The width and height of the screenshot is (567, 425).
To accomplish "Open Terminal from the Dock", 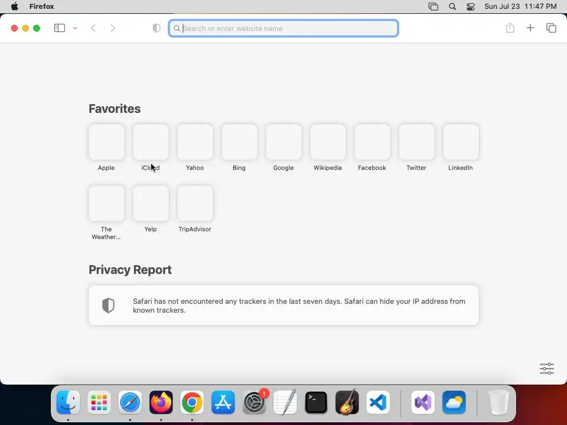I will (x=316, y=402).
